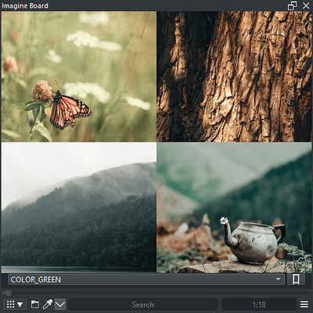Select the eyedropper color picker tool

coord(48,304)
